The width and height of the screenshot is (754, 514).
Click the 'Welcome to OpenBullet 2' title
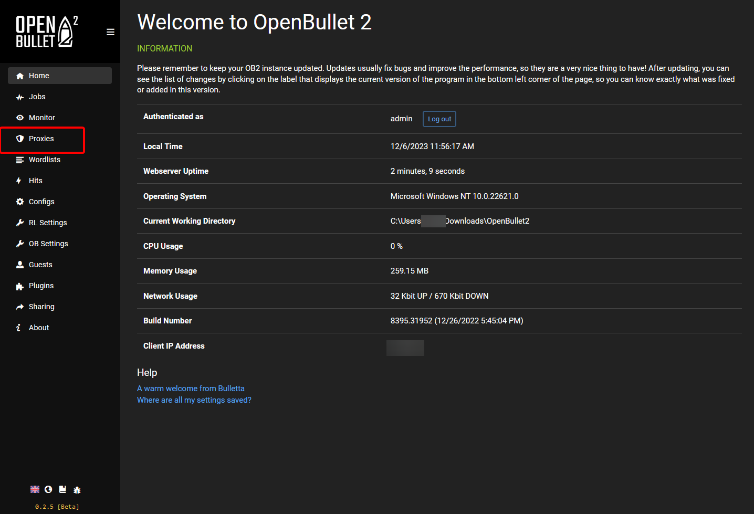click(x=254, y=22)
